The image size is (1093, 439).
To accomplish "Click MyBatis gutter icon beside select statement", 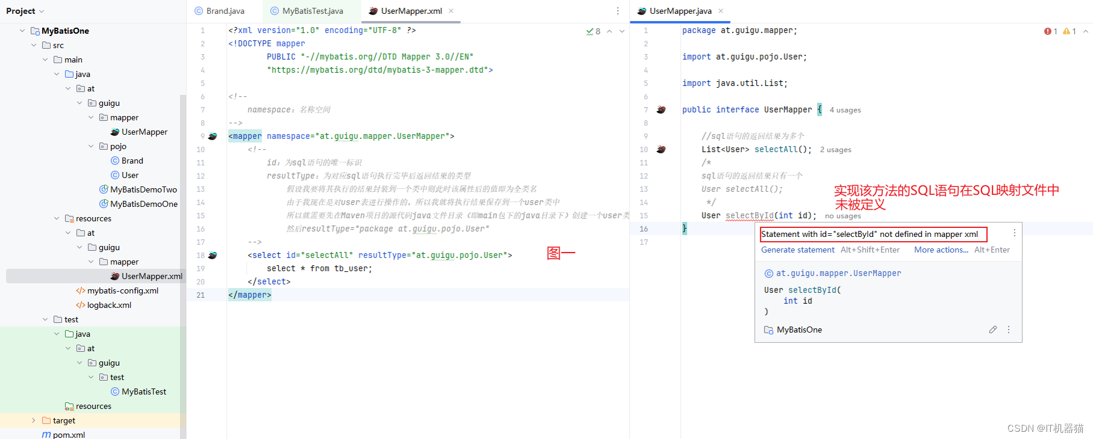I will tap(213, 256).
